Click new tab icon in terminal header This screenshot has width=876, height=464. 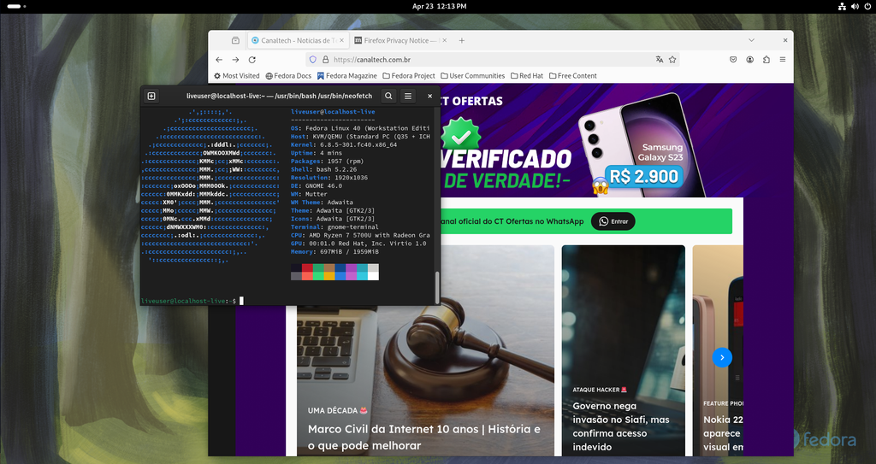(x=151, y=96)
